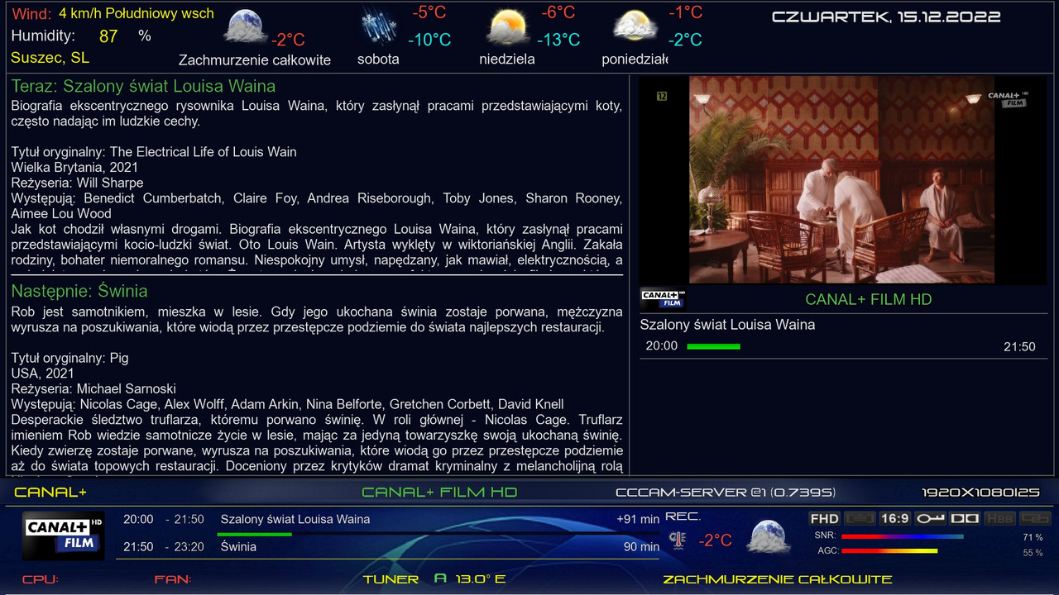The width and height of the screenshot is (1059, 595).
Task: Click the Zachmurzenie całkowite label at top
Action: [255, 60]
